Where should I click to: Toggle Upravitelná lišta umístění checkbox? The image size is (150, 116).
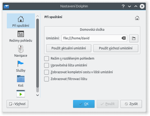pyautogui.click(x=46, y=65)
